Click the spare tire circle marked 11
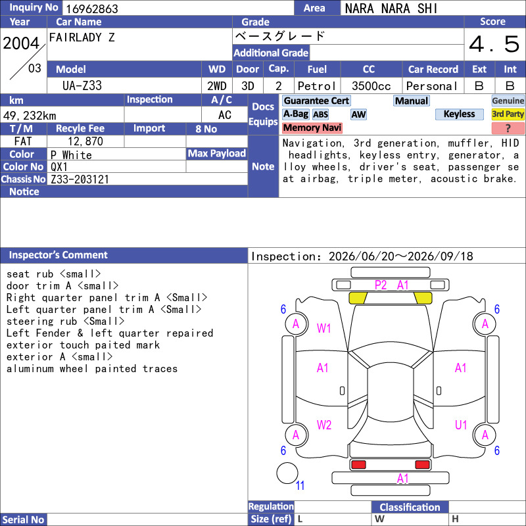 (287, 473)
